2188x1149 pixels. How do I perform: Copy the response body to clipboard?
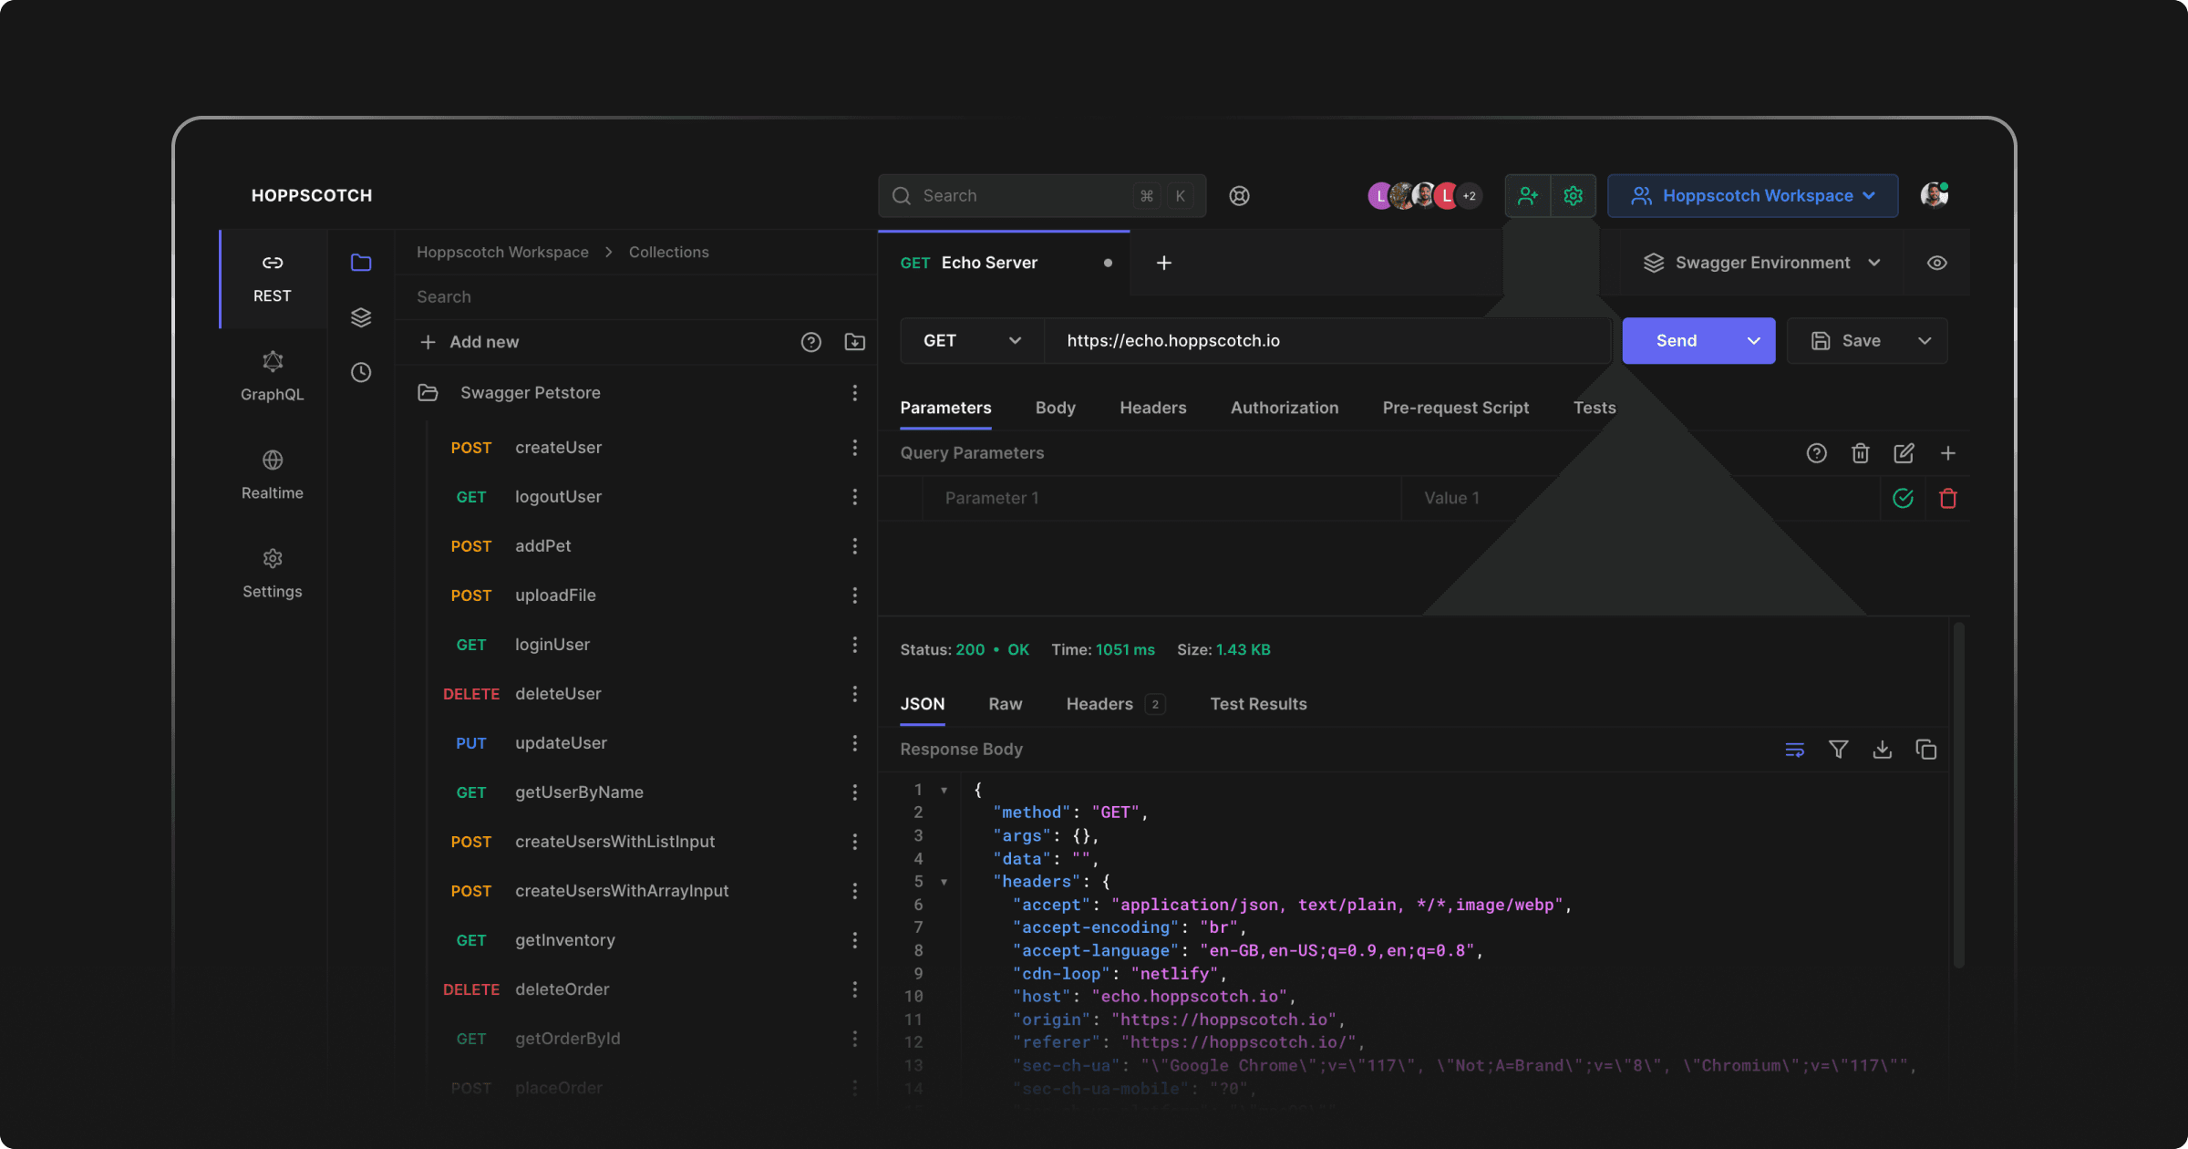tap(1925, 750)
